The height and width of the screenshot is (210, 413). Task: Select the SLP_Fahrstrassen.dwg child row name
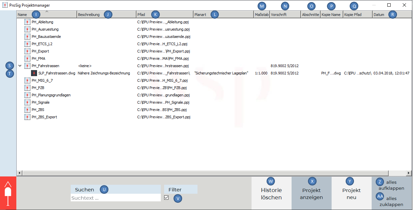(57, 73)
